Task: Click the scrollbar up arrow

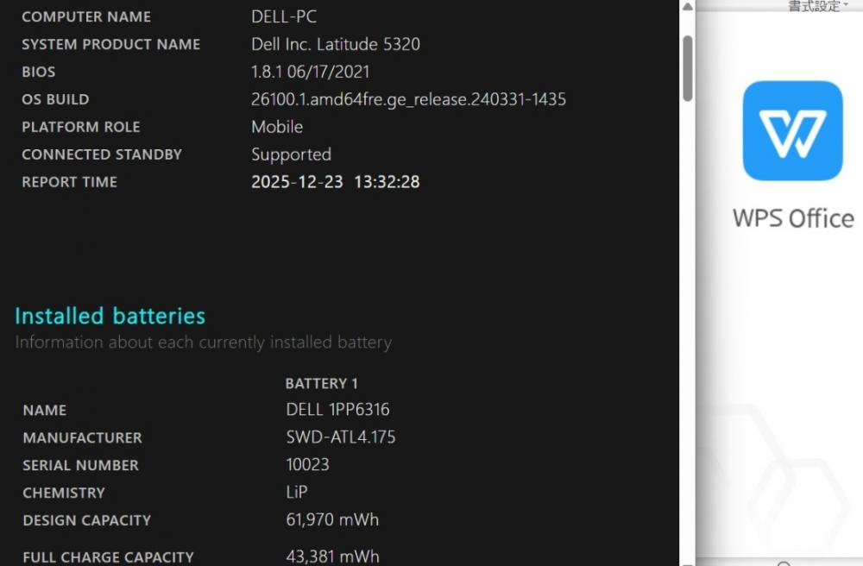Action: point(687,7)
